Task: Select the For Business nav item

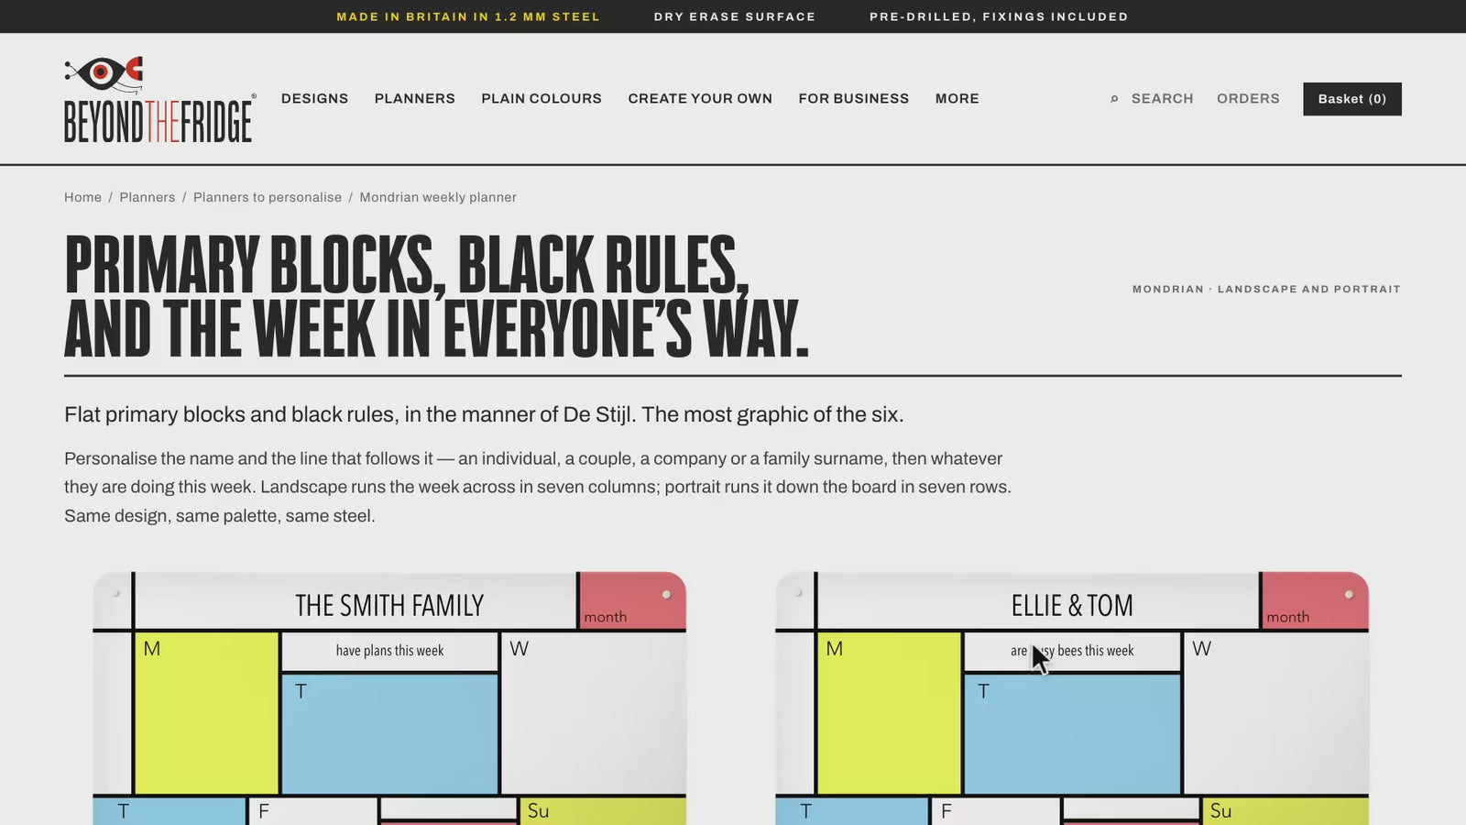Action: click(854, 99)
